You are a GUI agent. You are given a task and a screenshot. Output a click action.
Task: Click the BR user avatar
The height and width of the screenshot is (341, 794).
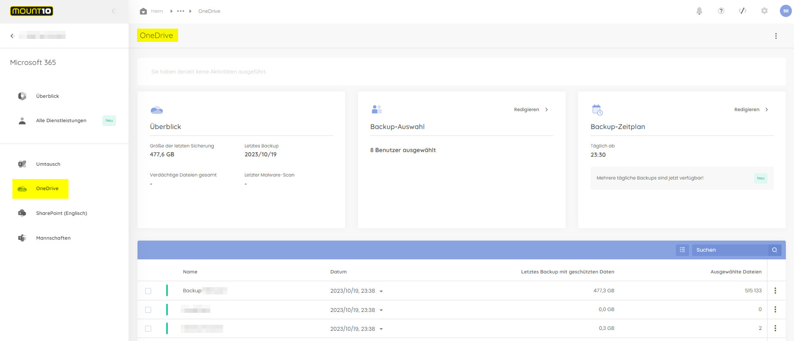click(x=785, y=11)
